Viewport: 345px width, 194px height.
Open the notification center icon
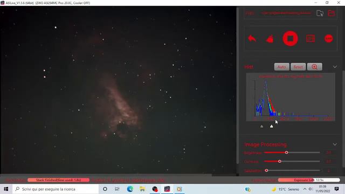[336, 189]
